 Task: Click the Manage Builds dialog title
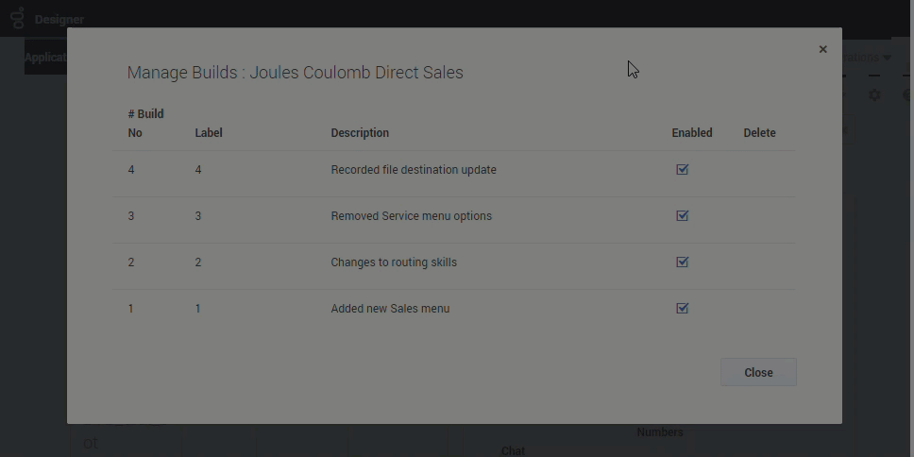click(296, 73)
